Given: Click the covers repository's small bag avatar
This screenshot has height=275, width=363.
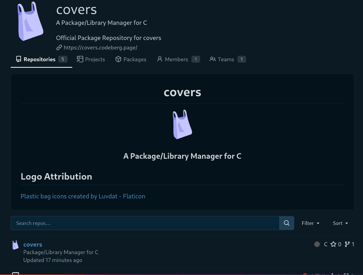Looking at the screenshot, I should [x=15, y=245].
